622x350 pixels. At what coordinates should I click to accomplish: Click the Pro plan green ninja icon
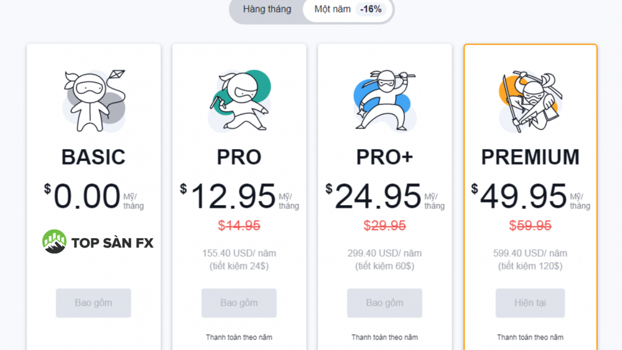click(x=239, y=101)
